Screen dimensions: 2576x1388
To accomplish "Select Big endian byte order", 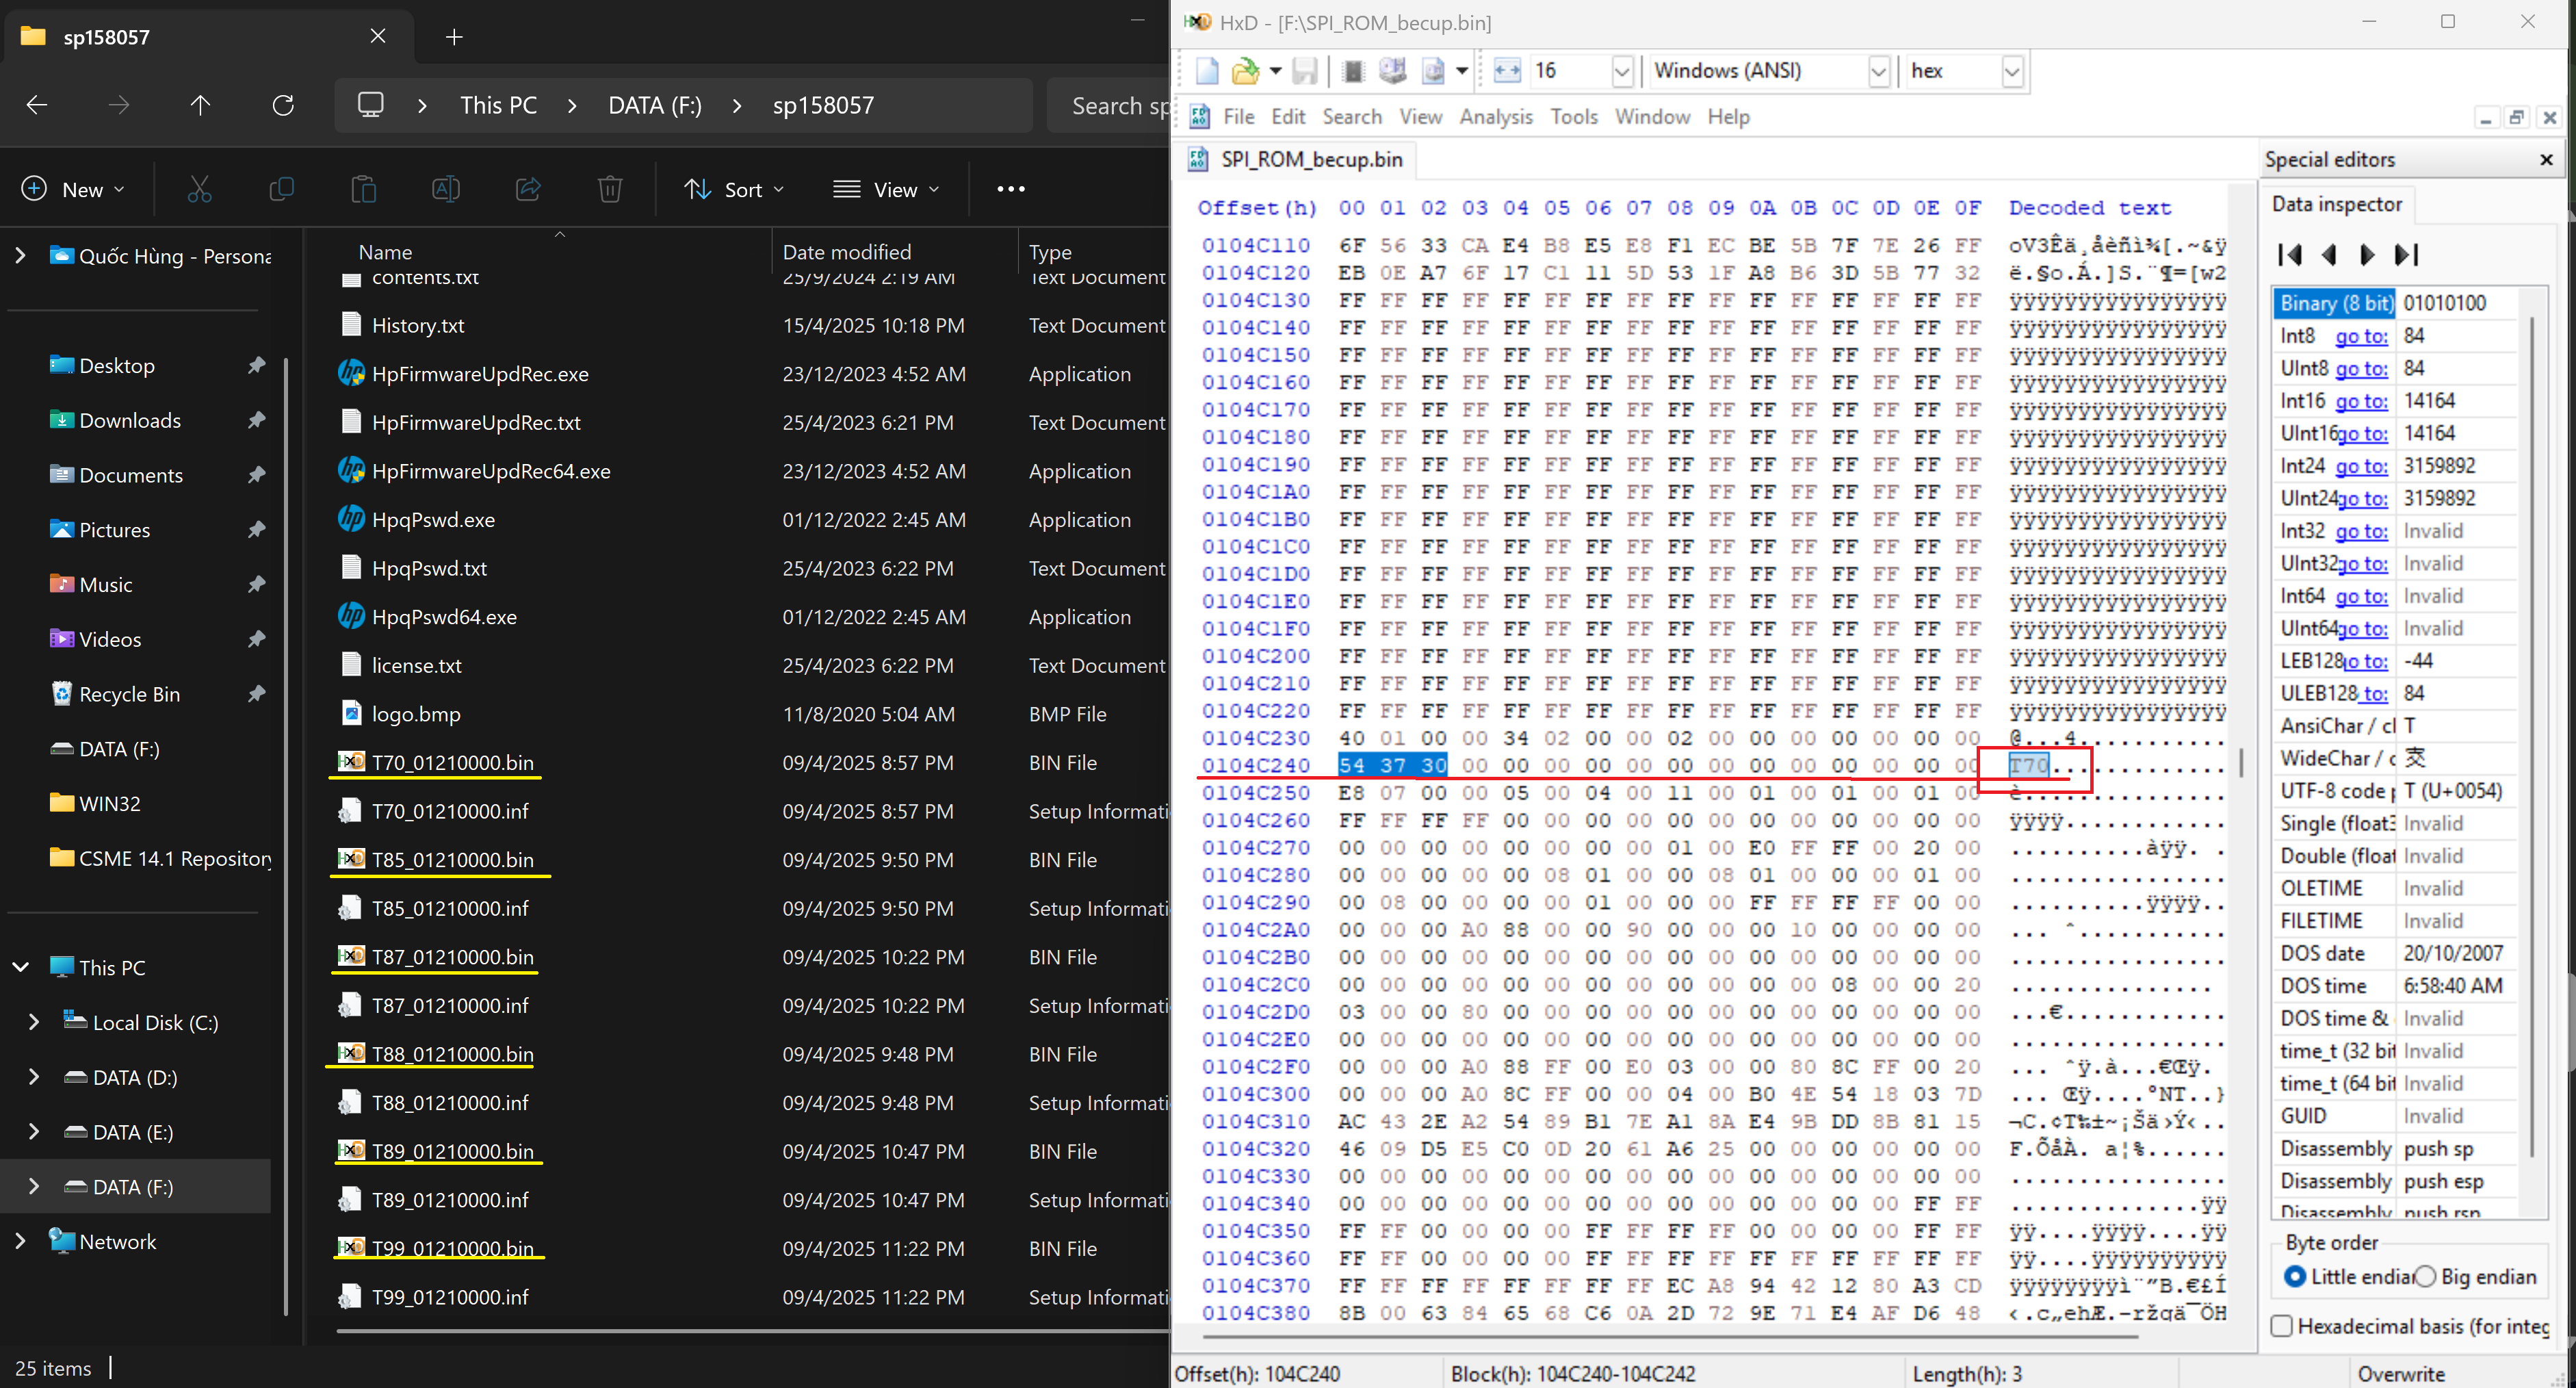I will 2425,1277.
